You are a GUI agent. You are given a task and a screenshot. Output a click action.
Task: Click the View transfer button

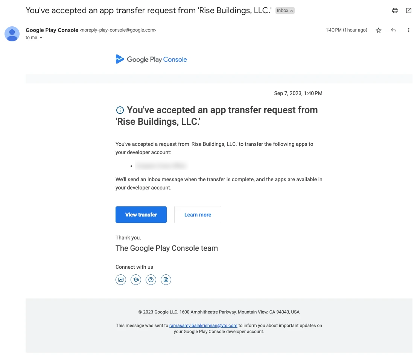[141, 215]
